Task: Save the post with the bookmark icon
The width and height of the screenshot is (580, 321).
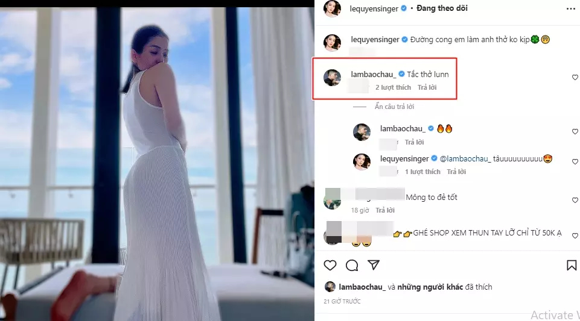Action: point(571,265)
